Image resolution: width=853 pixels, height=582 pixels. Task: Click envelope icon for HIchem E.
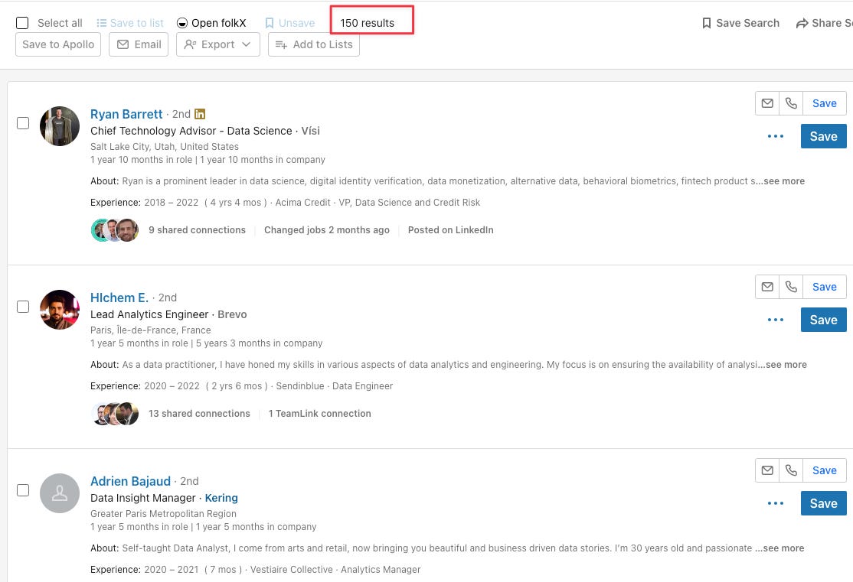coord(767,287)
